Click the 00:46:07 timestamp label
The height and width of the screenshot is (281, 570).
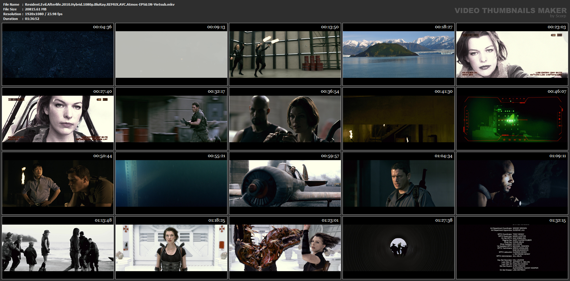coord(557,91)
